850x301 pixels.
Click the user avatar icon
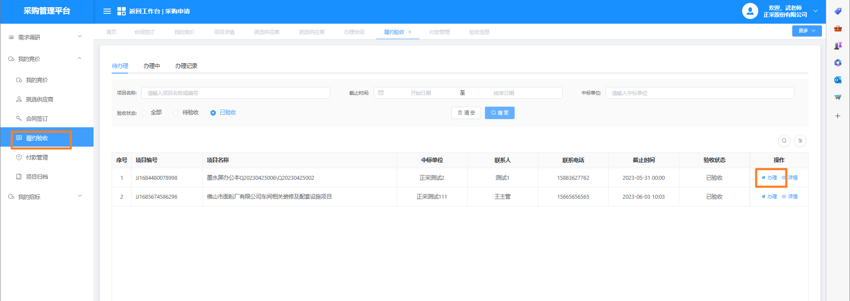tap(750, 11)
